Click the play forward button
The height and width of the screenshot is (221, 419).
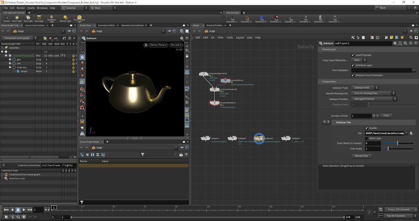(x=24, y=209)
